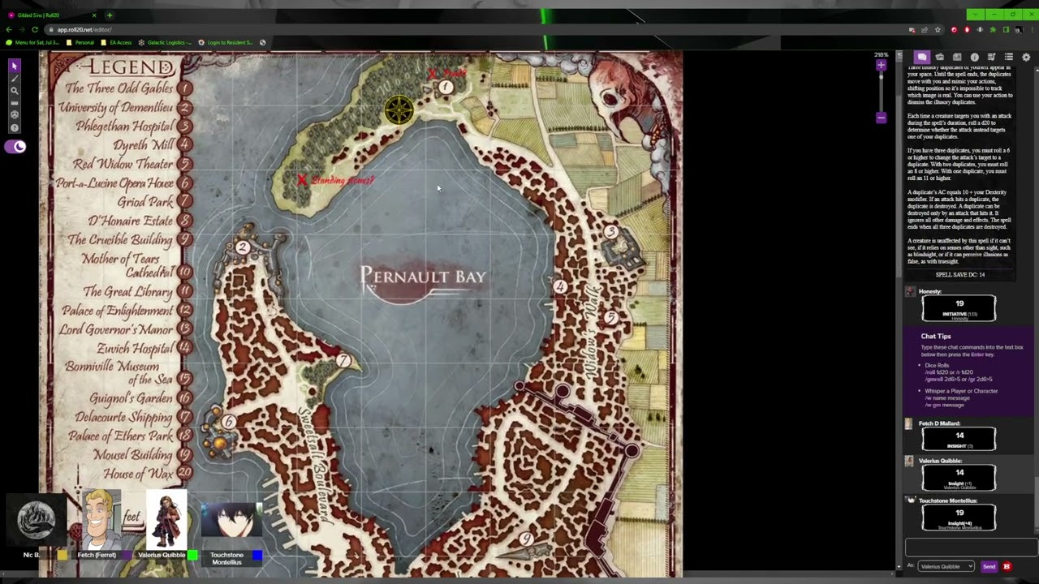Screen dimensions: 1039x584
Task: Click the 'Pernault Bay' map label
Action: 423,277
